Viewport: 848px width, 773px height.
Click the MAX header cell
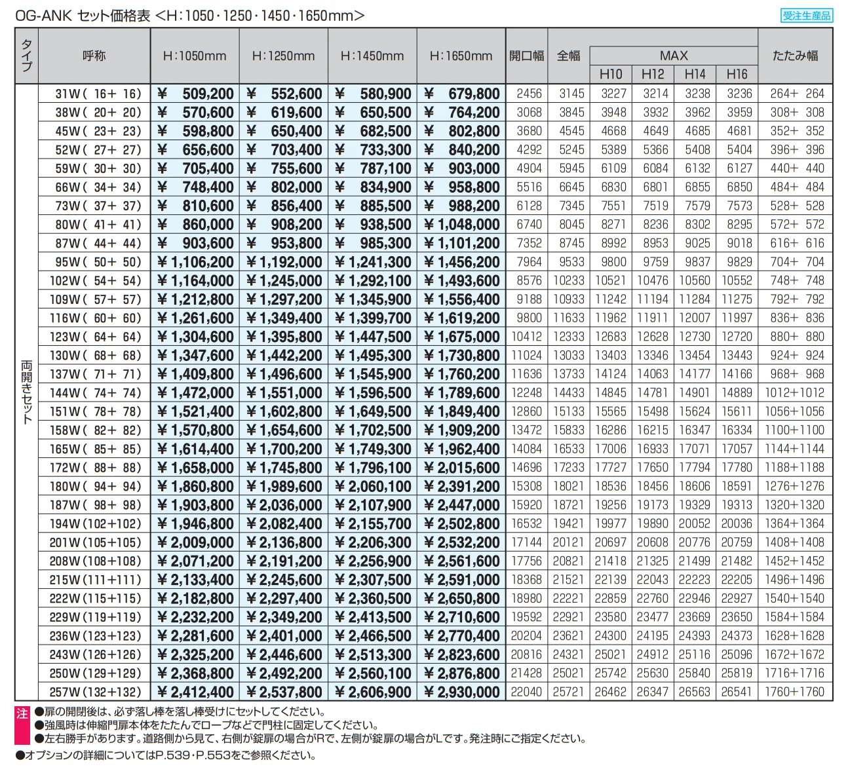click(x=674, y=56)
